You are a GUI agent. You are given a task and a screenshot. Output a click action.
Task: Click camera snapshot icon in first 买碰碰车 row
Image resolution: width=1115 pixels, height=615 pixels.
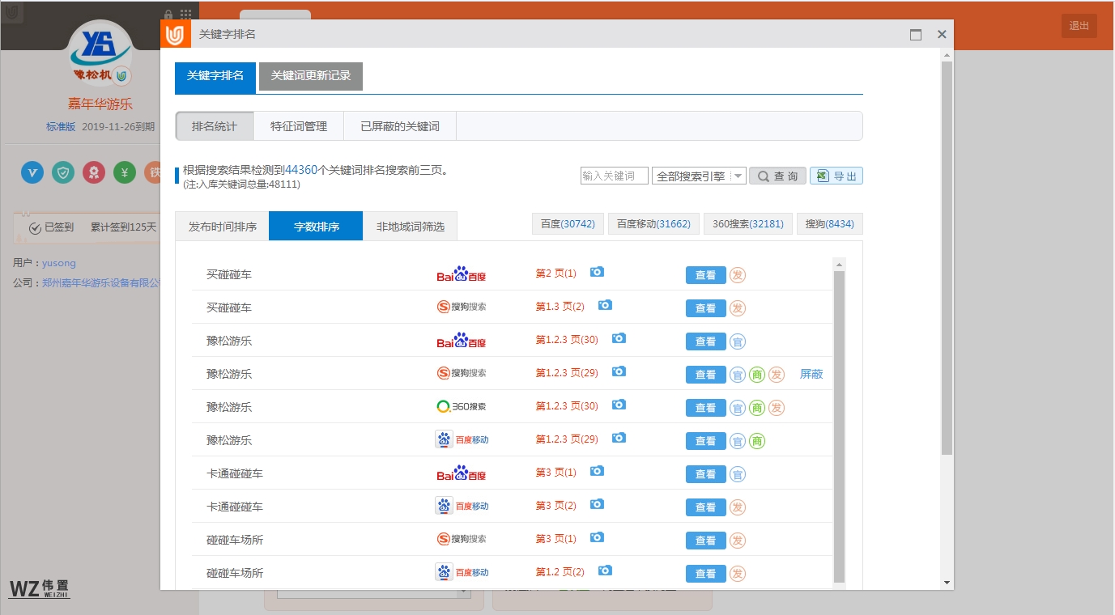click(x=597, y=272)
